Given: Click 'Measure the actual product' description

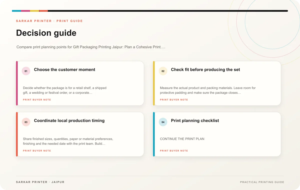Looking at the screenshot, I should [x=208, y=90].
